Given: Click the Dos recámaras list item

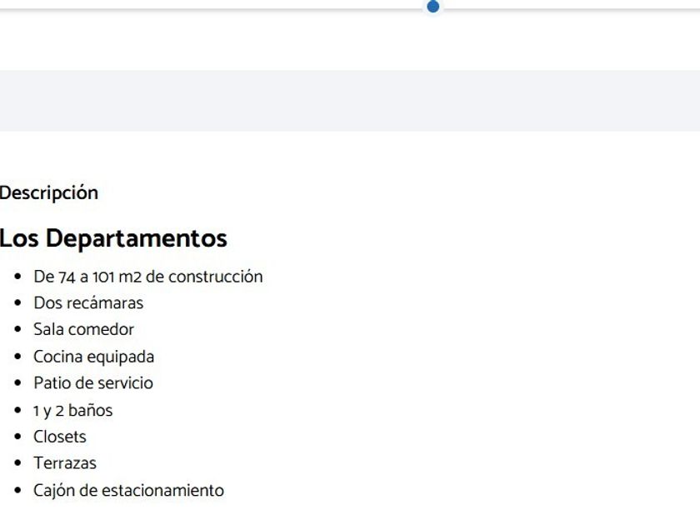Looking at the screenshot, I should point(88,303).
